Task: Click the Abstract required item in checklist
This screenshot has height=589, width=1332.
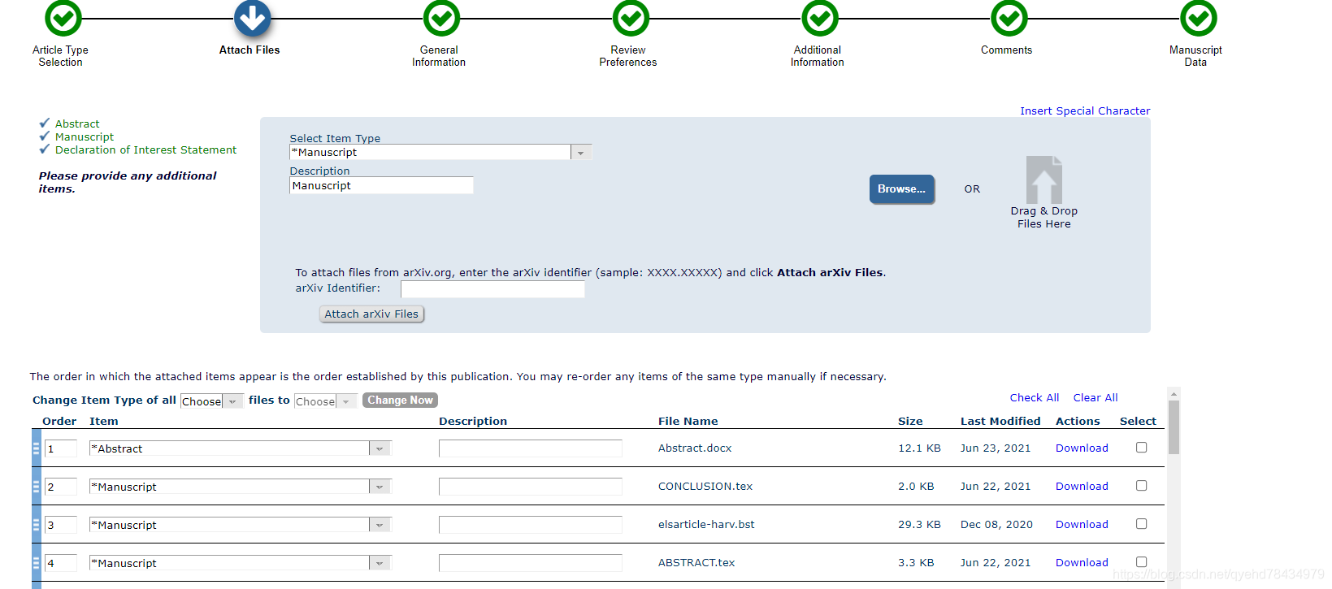Action: [x=77, y=124]
